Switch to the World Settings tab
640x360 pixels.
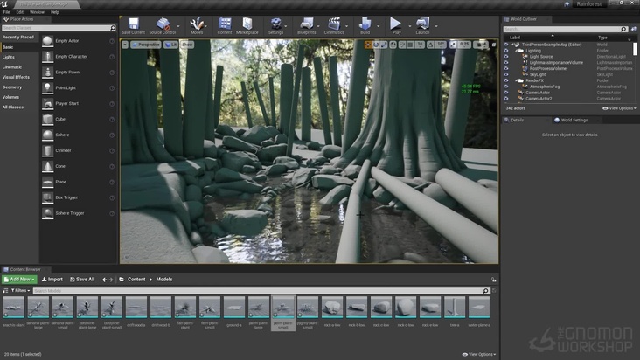click(x=574, y=120)
